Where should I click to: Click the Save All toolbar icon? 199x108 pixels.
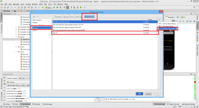5,8
